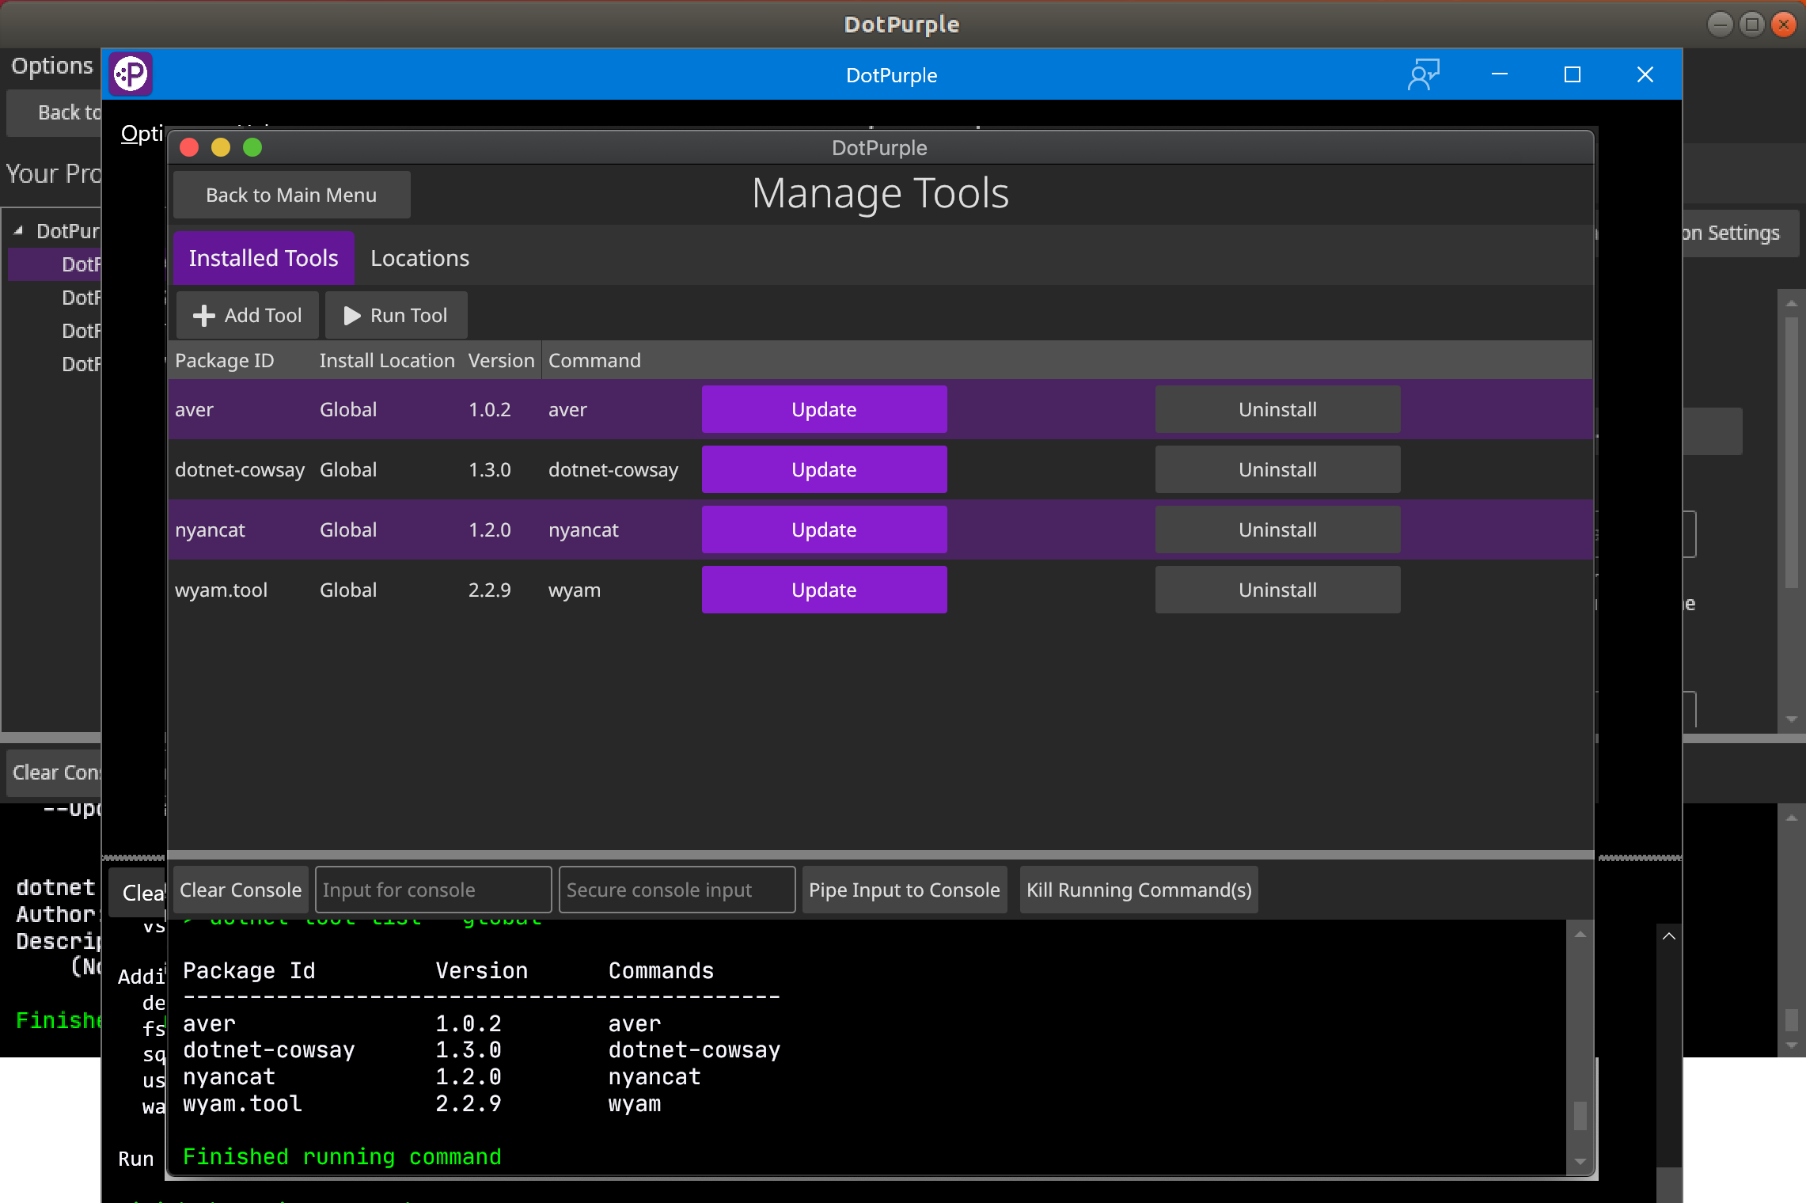Click the play icon on Run Tool
Image resolution: width=1806 pixels, height=1203 pixels.
(352, 316)
